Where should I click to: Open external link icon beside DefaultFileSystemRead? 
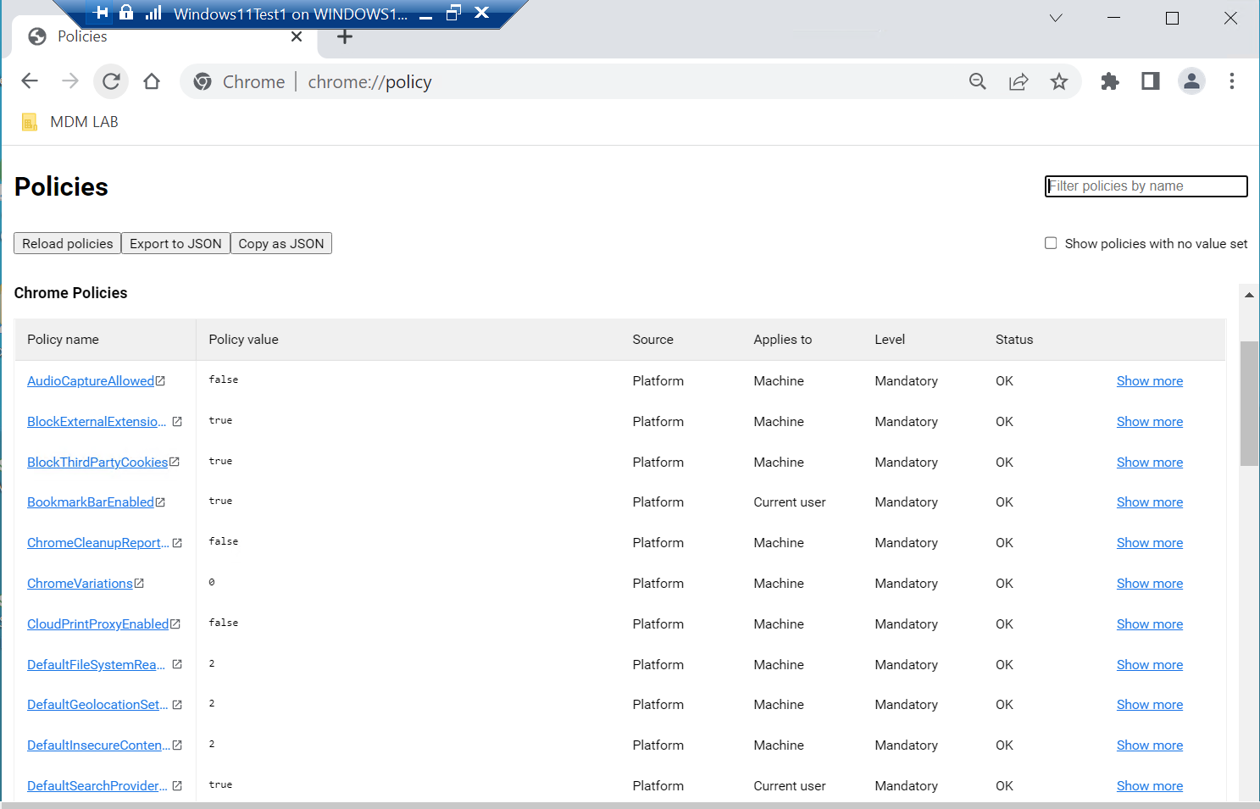177,664
